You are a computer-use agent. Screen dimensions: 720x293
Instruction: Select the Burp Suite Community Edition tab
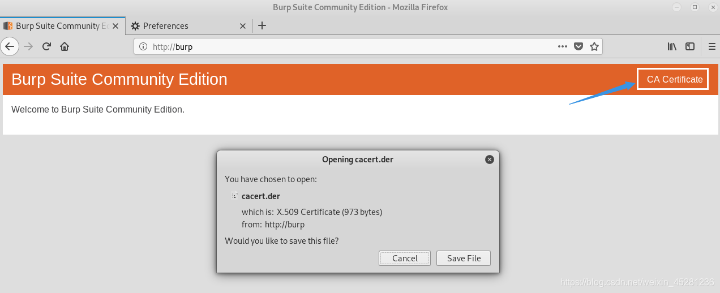click(62, 25)
